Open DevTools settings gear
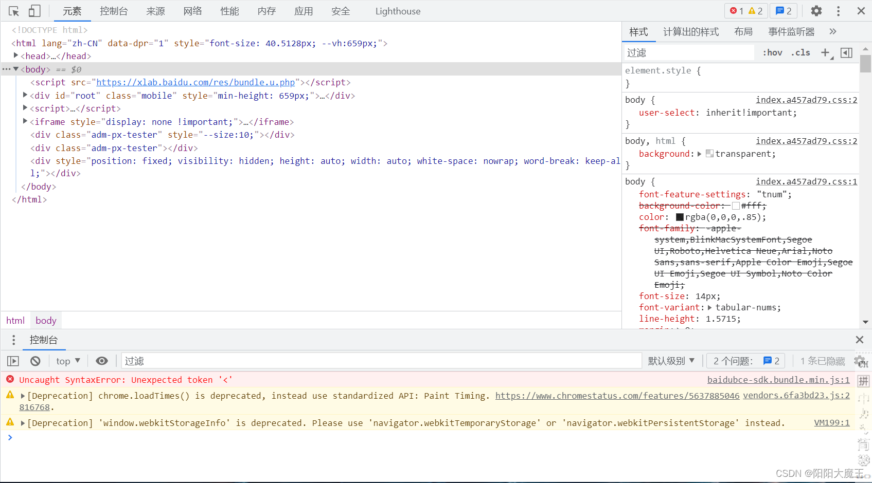Image resolution: width=872 pixels, height=483 pixels. tap(816, 11)
